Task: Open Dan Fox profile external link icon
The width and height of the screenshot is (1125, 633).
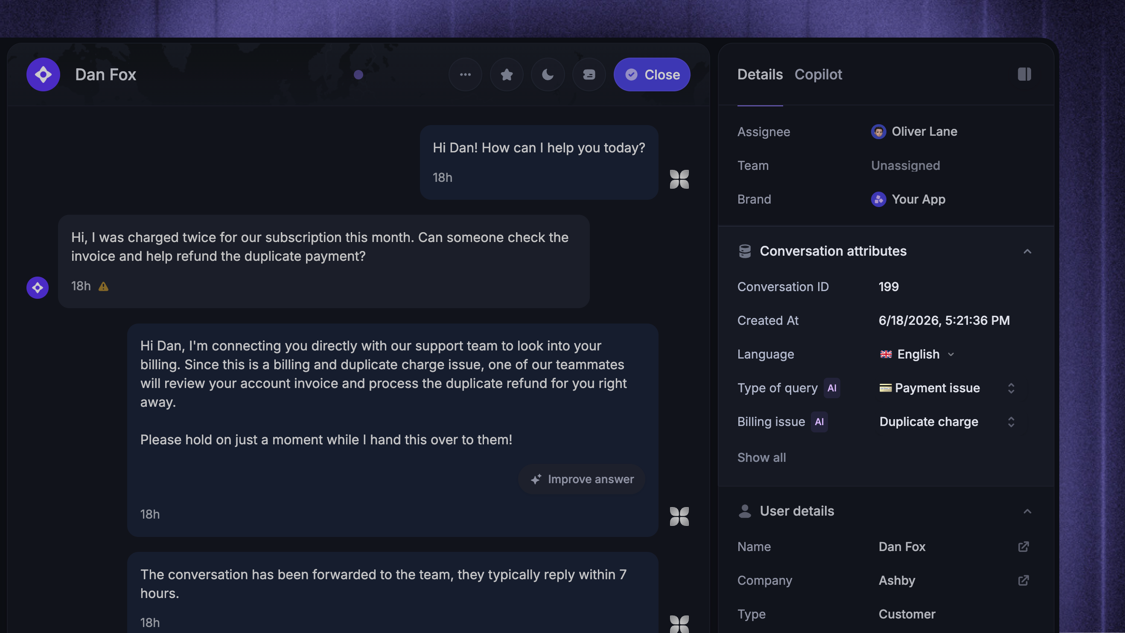Action: coord(1023,546)
